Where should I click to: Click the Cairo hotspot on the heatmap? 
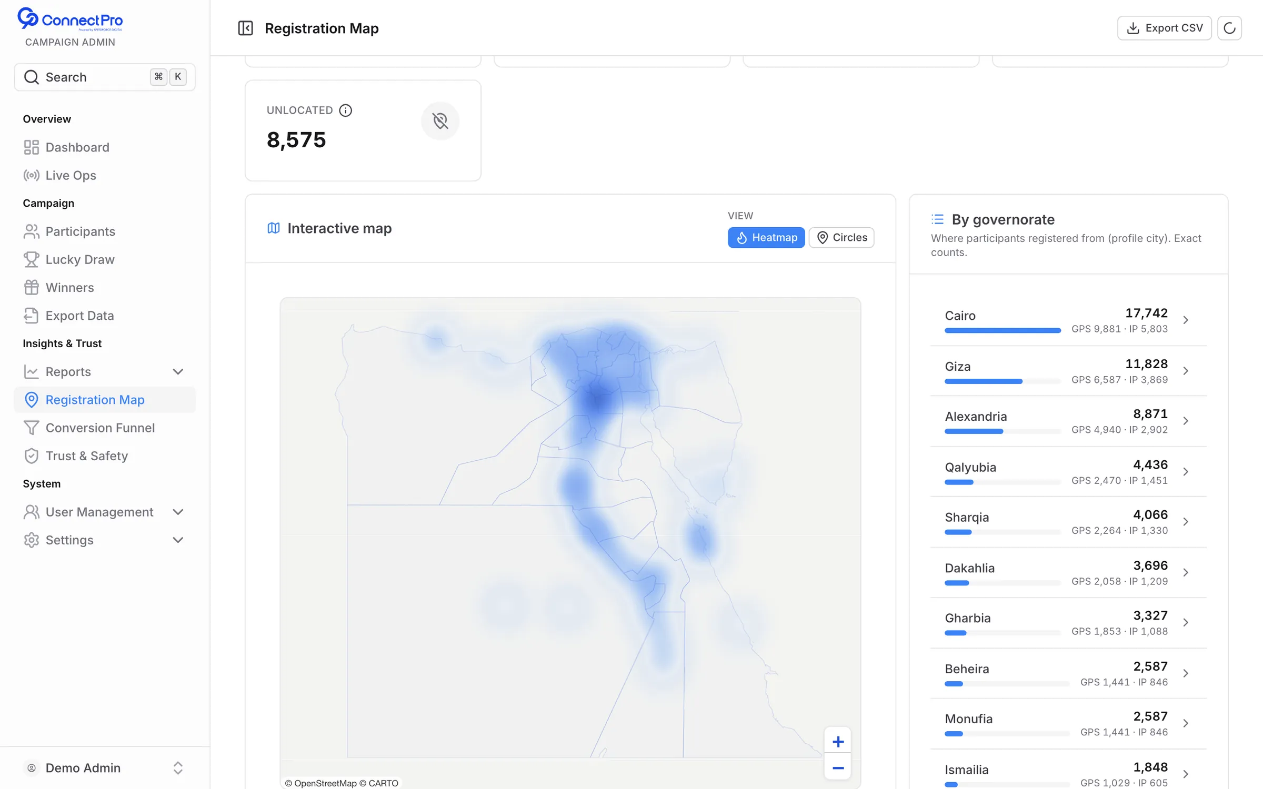(x=597, y=400)
